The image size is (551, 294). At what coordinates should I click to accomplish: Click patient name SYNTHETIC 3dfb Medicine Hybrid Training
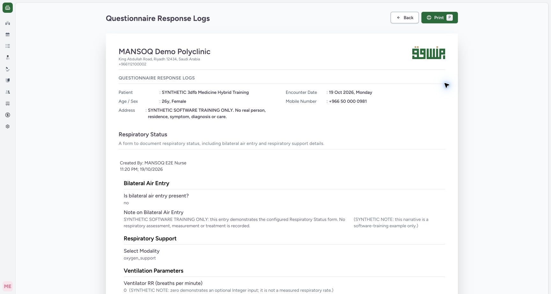205,92
